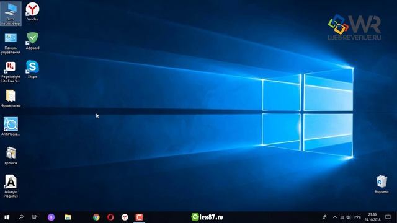Open the volume speaker tray icon
Image resolution: width=397 pixels, height=223 pixels.
pyautogui.click(x=349, y=217)
